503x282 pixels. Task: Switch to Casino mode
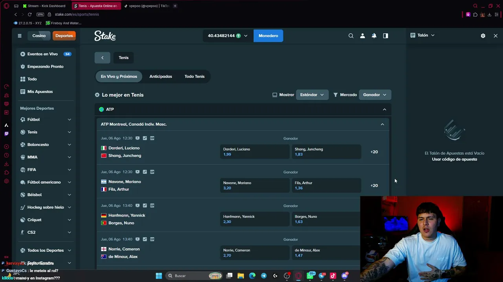click(x=39, y=36)
